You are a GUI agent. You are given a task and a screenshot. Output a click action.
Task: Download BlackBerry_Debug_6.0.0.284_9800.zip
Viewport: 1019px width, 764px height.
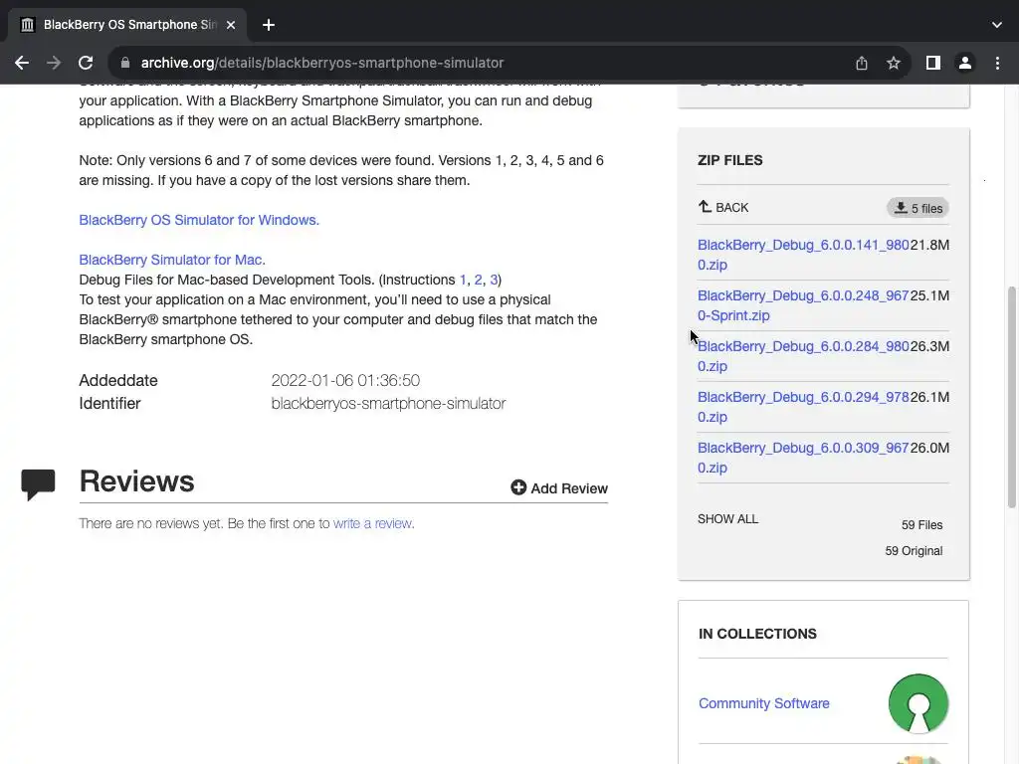pyautogui.click(x=803, y=356)
